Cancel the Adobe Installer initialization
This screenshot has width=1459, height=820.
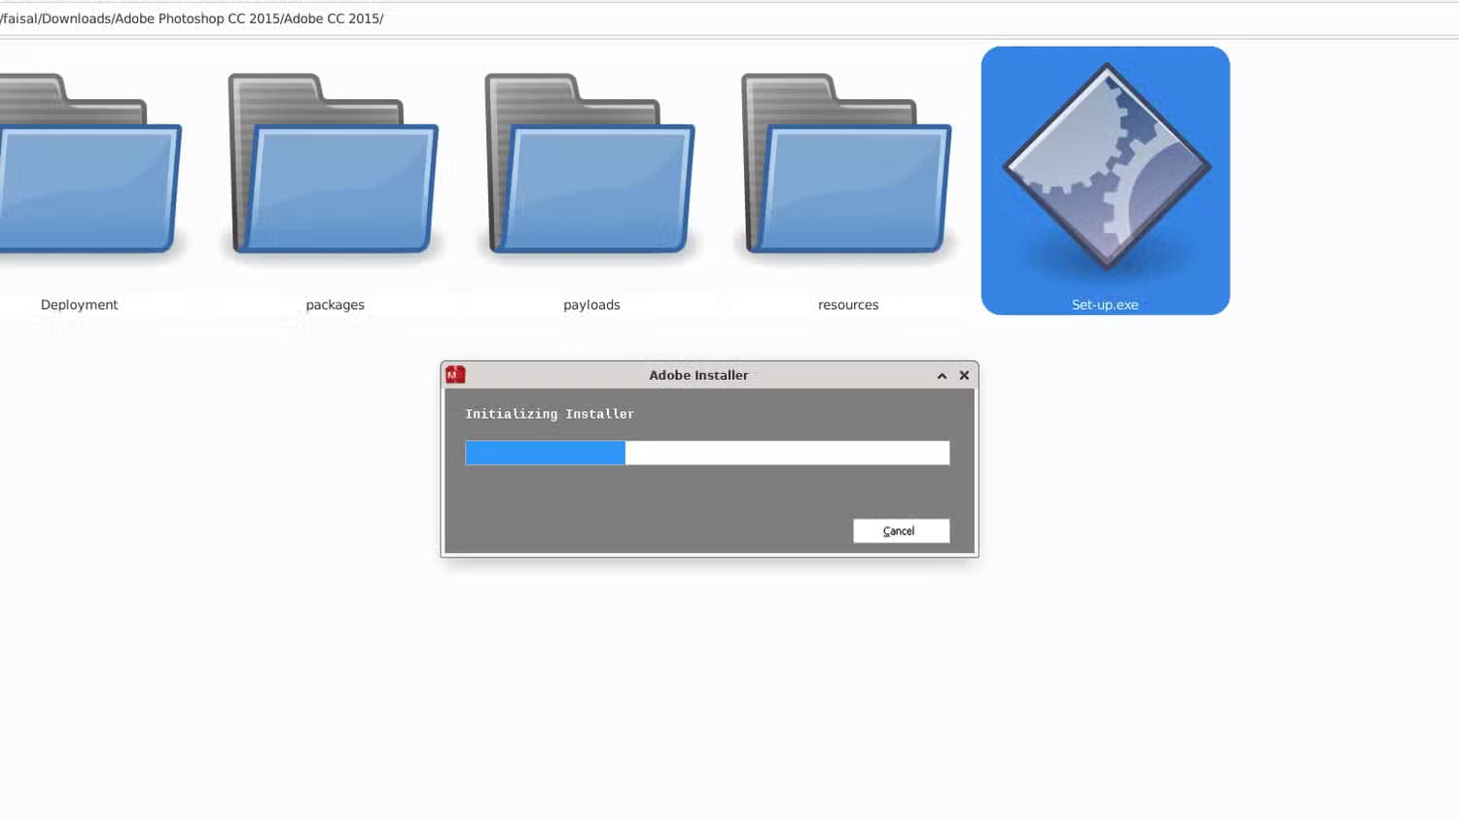(901, 530)
